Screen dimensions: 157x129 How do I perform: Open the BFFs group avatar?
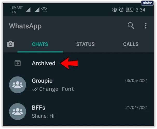coord(18,111)
